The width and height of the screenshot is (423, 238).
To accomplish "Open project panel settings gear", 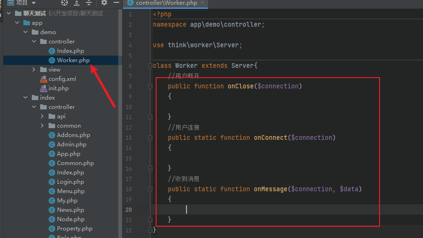I will (104, 3).
